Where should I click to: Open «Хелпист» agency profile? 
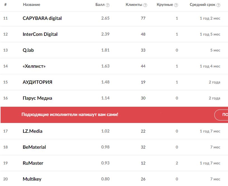pyautogui.click(x=34, y=66)
